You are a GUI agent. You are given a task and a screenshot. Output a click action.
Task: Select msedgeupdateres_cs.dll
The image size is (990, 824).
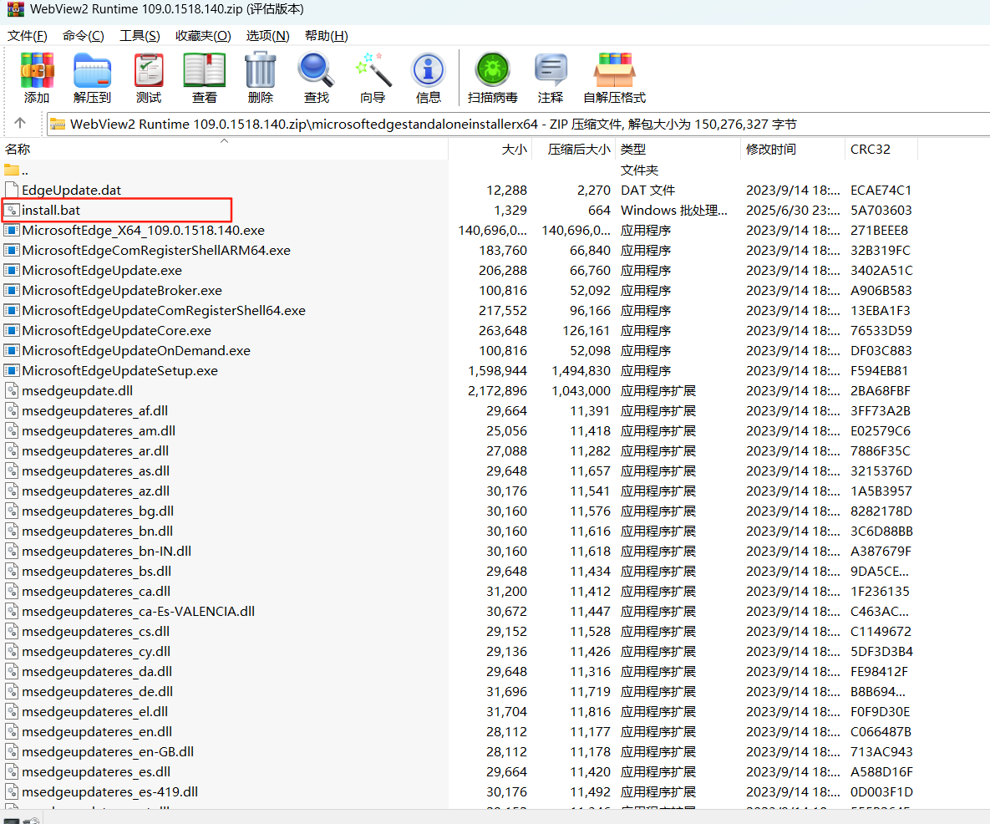[96, 632]
